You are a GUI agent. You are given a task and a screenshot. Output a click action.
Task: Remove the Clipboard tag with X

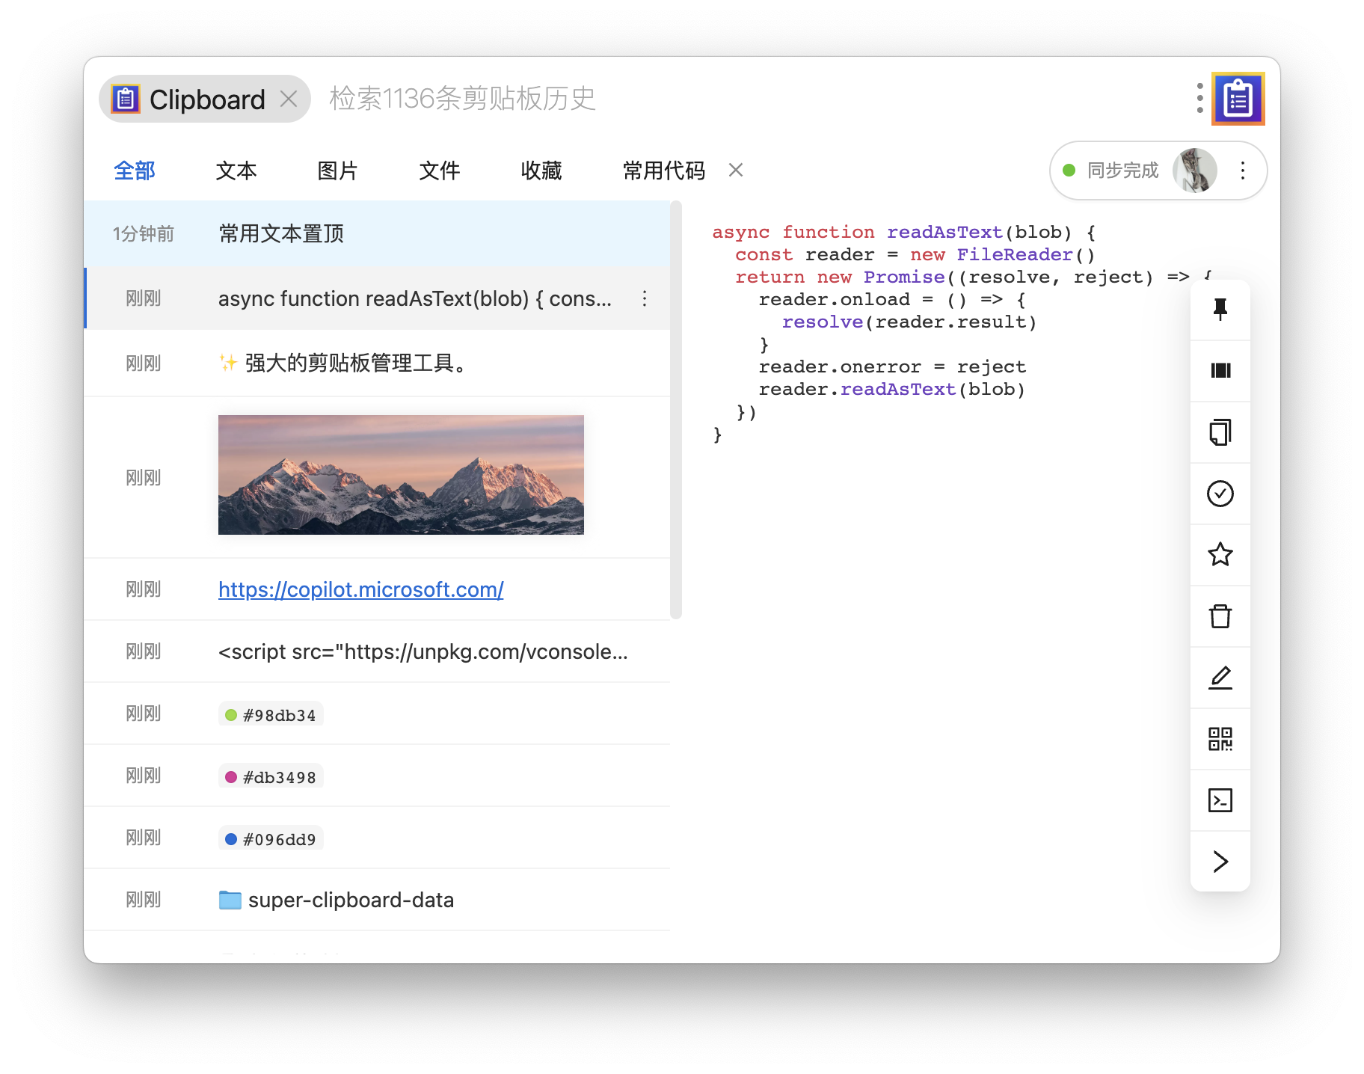[x=289, y=98]
